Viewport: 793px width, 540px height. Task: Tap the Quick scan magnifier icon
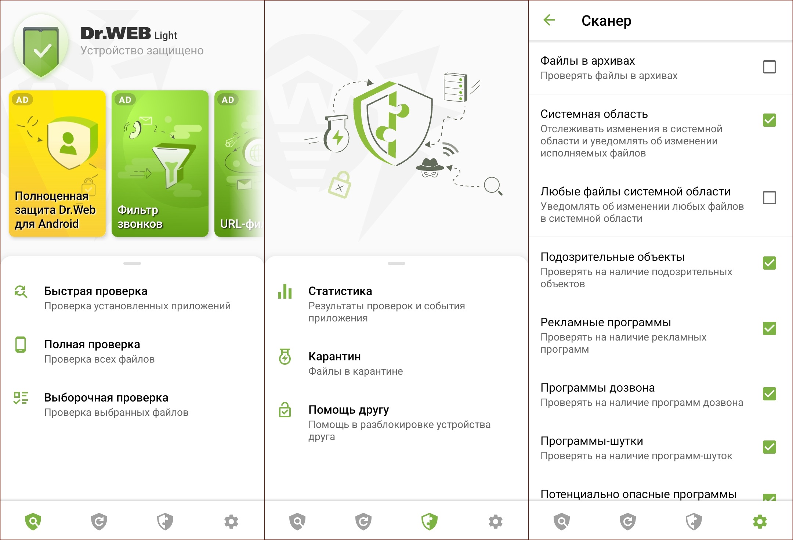pos(21,292)
